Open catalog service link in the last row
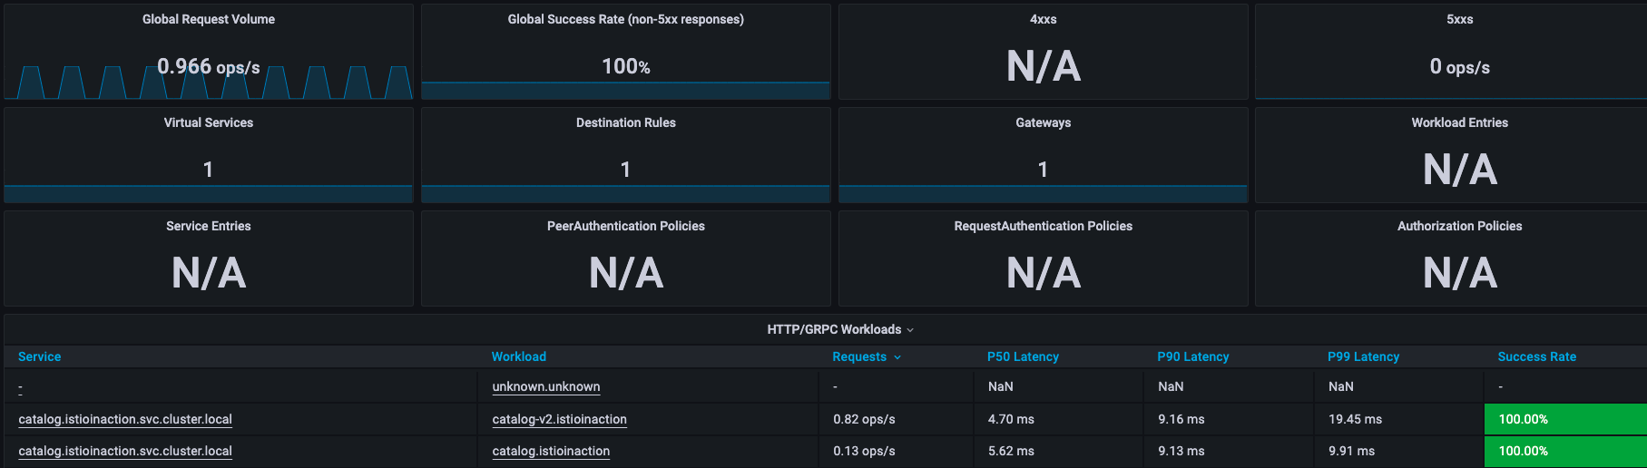Screen dimensions: 1647x468 (125, 451)
